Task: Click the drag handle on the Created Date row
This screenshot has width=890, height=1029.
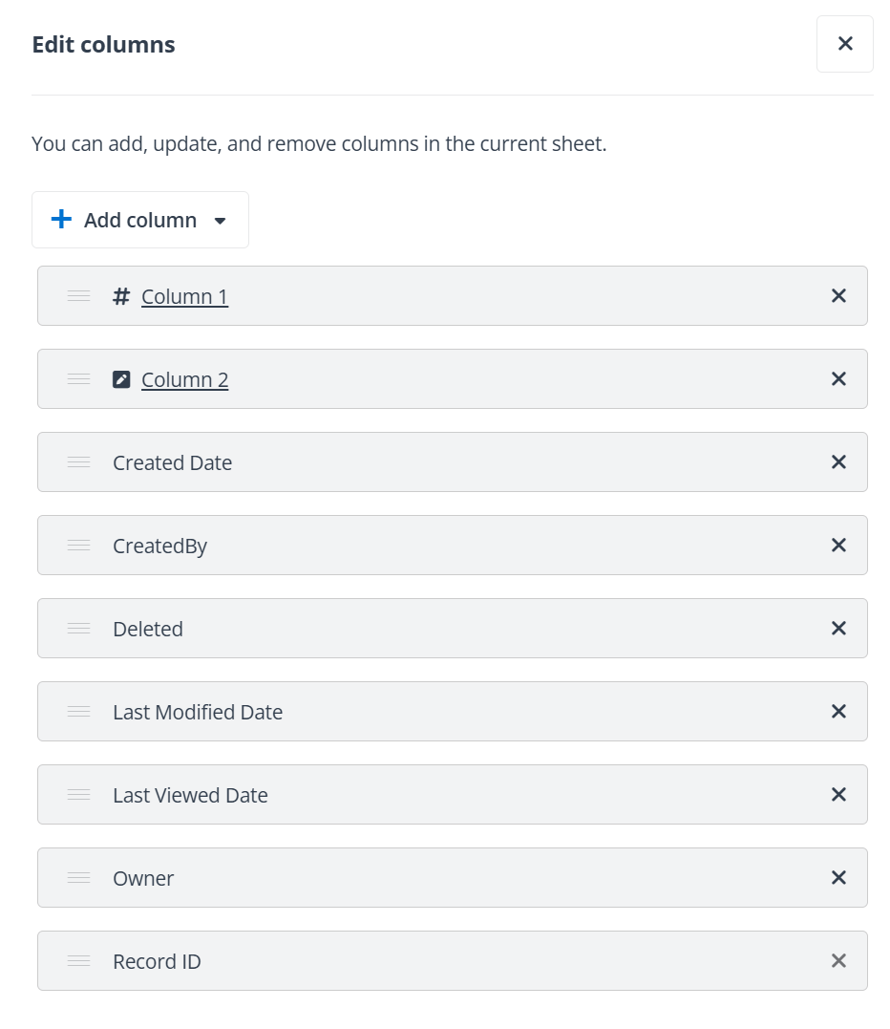Action: pos(77,461)
